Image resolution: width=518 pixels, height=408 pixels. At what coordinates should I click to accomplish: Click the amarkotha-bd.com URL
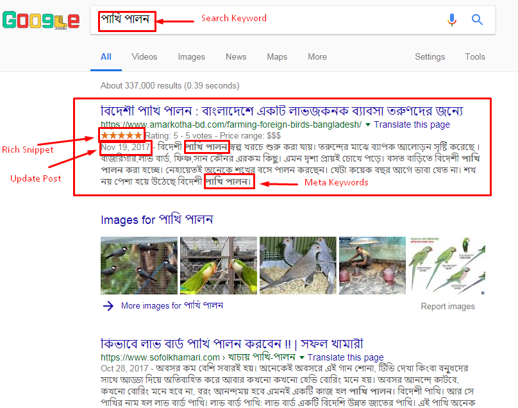(x=231, y=124)
